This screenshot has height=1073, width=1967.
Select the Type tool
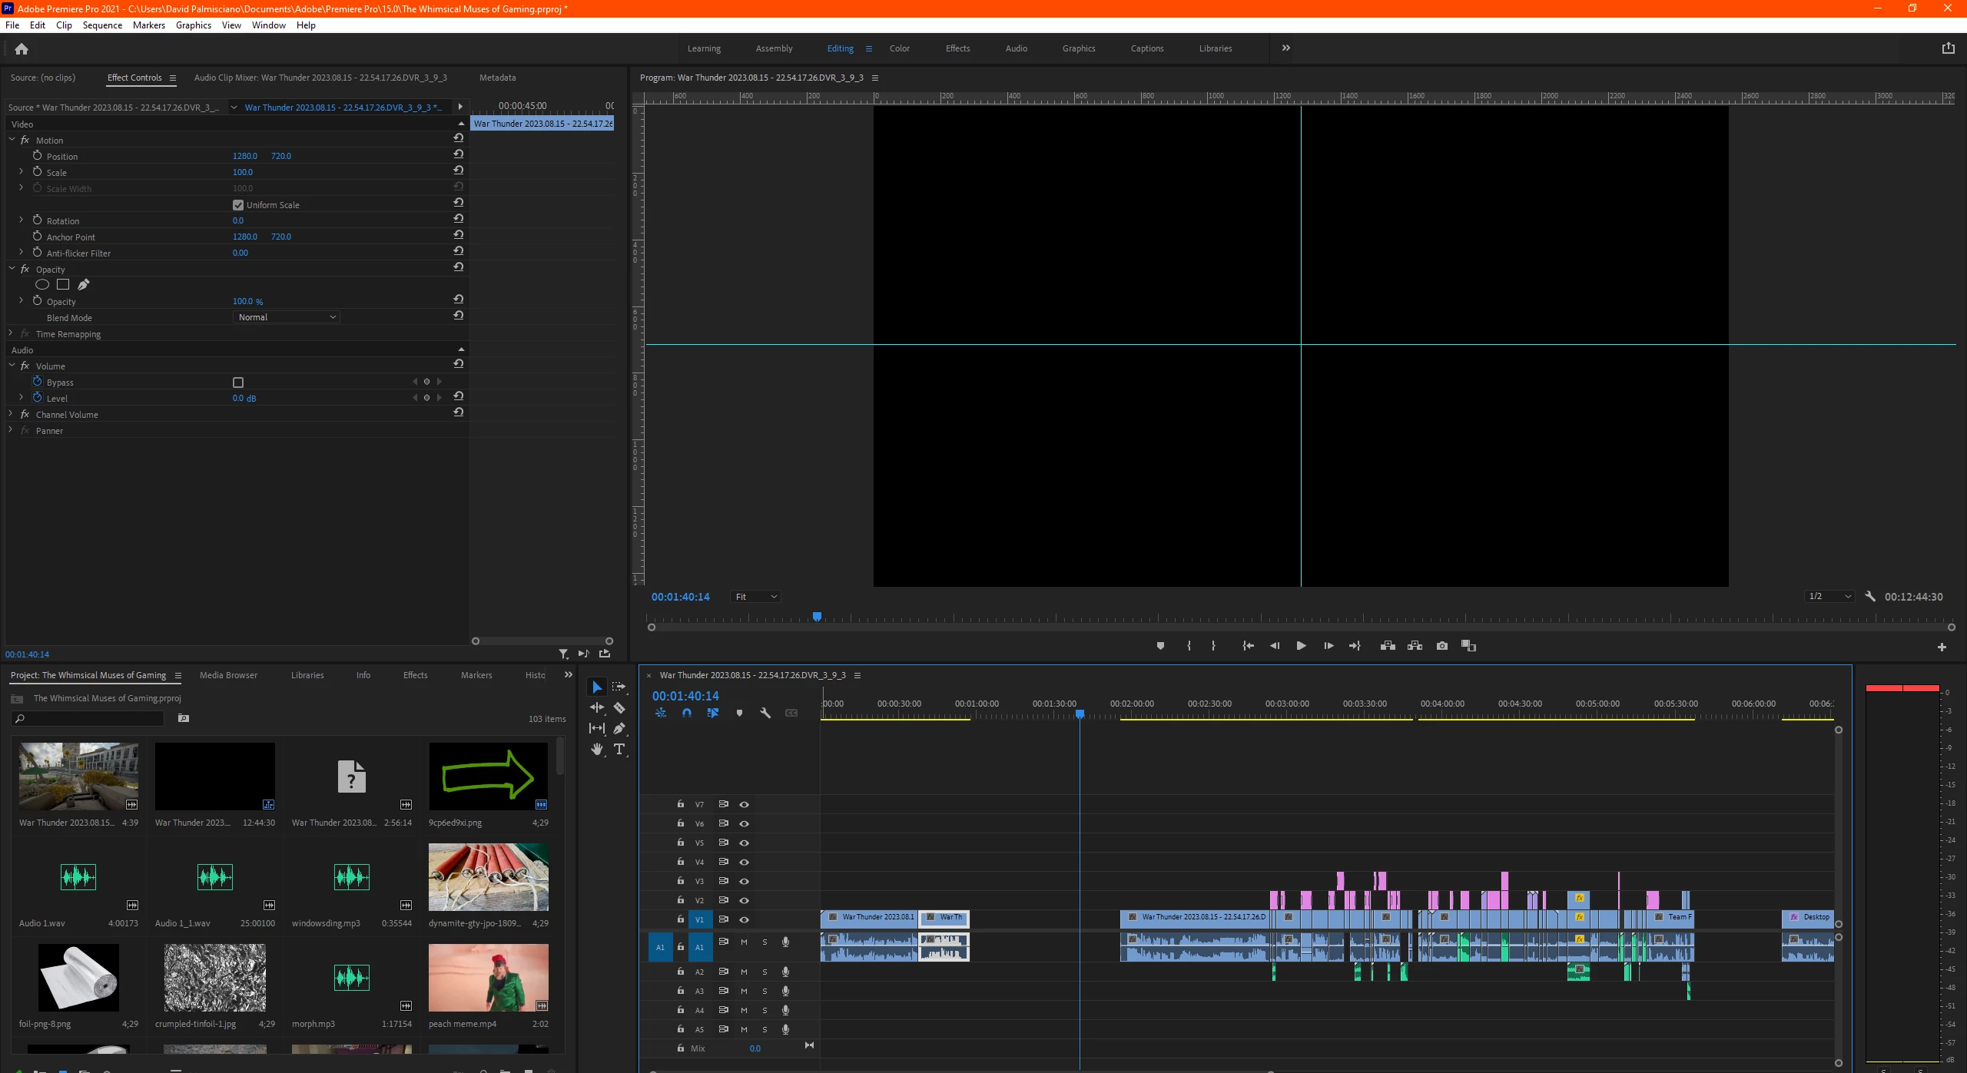(x=619, y=749)
